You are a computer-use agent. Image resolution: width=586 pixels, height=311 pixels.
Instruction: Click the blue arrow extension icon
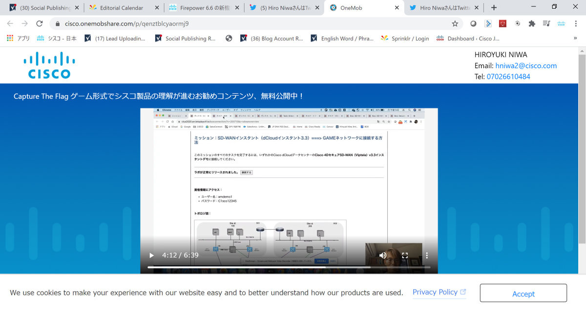click(488, 23)
